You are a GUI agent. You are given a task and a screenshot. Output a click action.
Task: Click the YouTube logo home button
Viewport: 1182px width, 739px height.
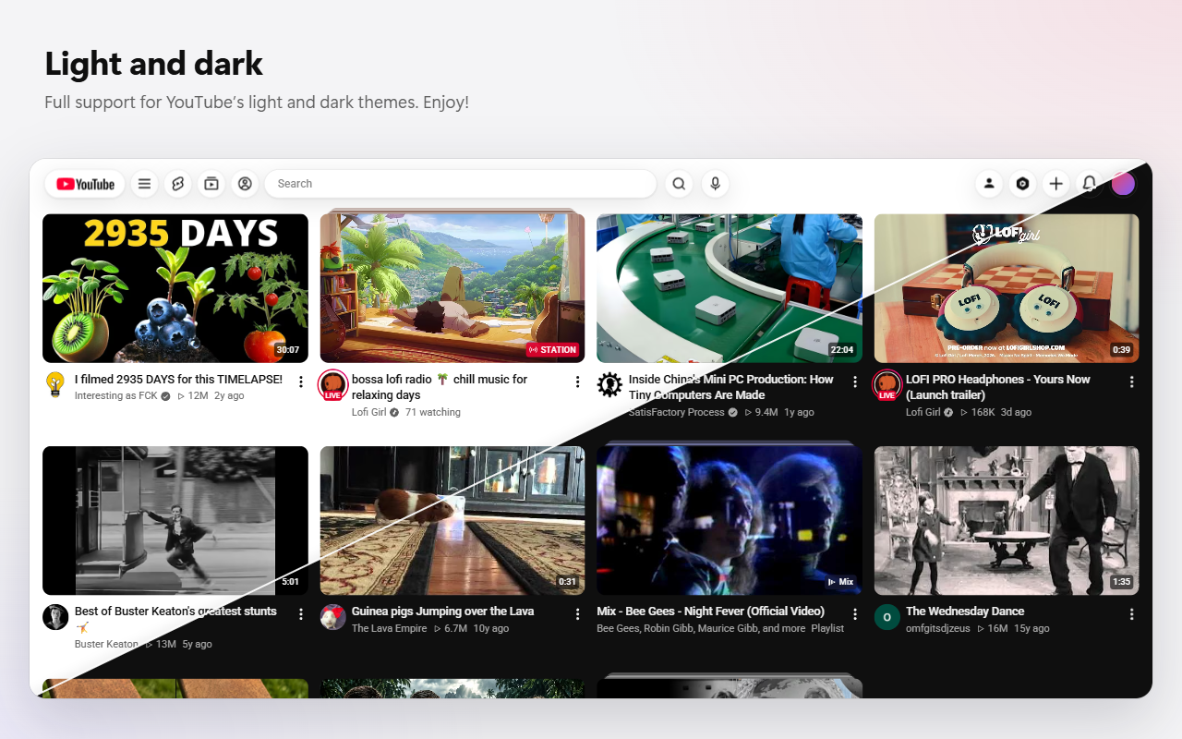[85, 184]
